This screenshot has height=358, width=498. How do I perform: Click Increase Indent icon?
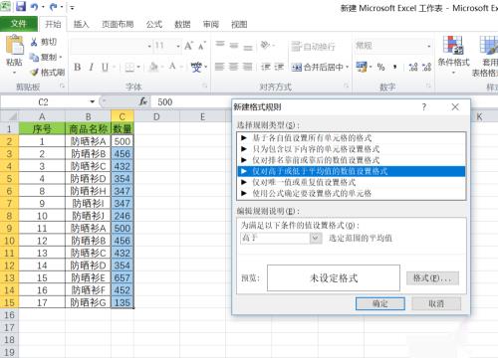coord(279,67)
